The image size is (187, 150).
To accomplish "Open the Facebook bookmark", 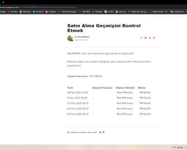I will [x=38, y=11].
